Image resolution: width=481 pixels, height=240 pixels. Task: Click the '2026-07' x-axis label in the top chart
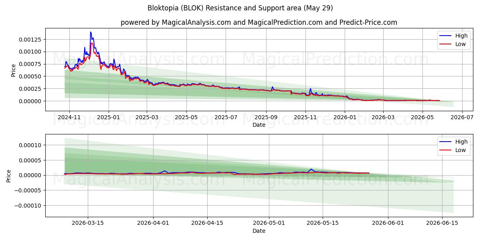tap(462, 117)
